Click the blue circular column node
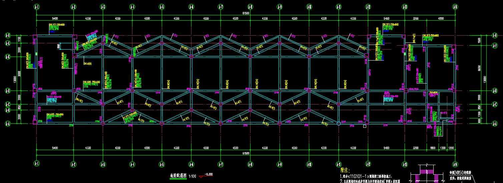Image resolution: width=503 pixels, height=183 pixels. tap(339, 123)
